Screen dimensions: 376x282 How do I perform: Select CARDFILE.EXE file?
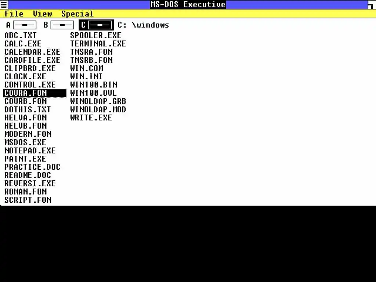32,60
